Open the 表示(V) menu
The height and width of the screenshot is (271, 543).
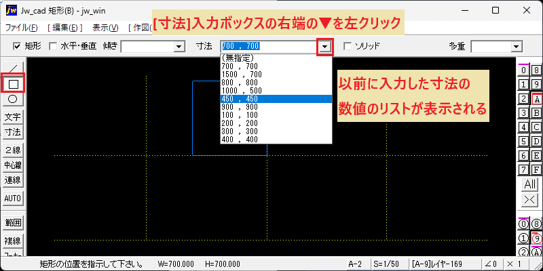point(106,28)
